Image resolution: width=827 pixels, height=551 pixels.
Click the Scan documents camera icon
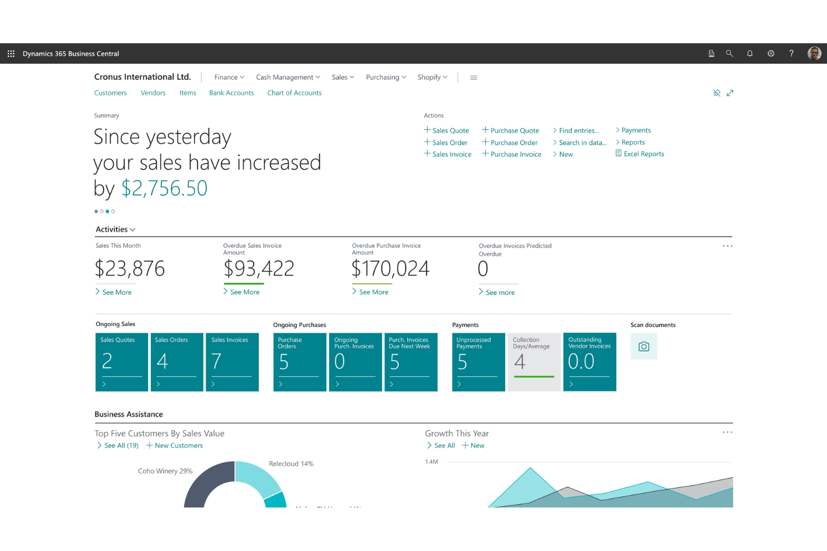(644, 346)
